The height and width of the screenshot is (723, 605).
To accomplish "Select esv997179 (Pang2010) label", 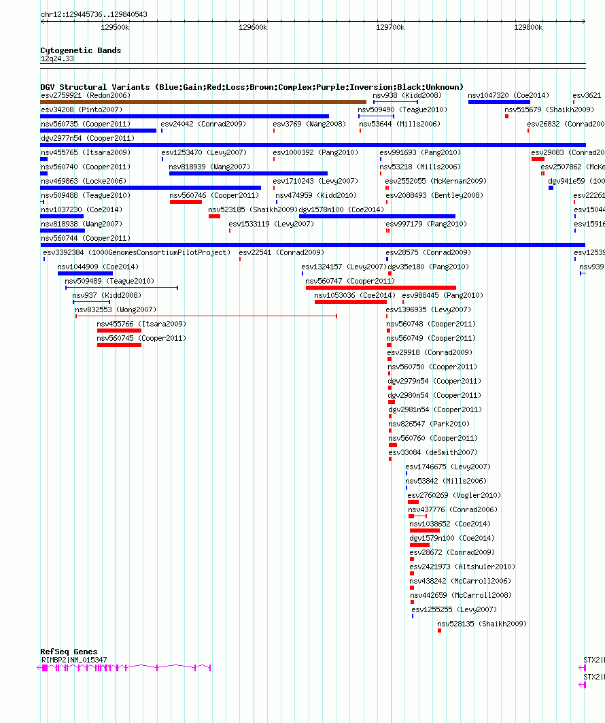I will click(426, 224).
